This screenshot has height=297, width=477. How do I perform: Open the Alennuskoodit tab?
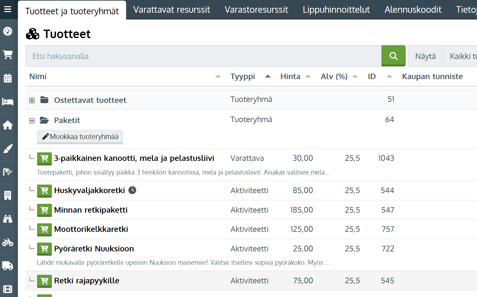[413, 10]
